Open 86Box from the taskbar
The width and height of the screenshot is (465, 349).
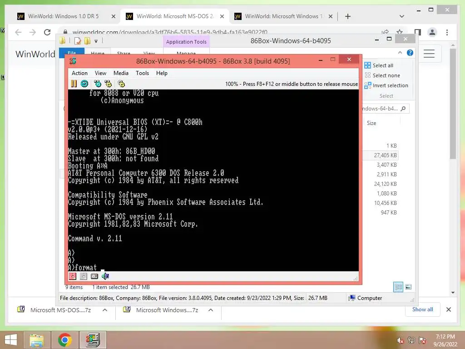pos(93,340)
